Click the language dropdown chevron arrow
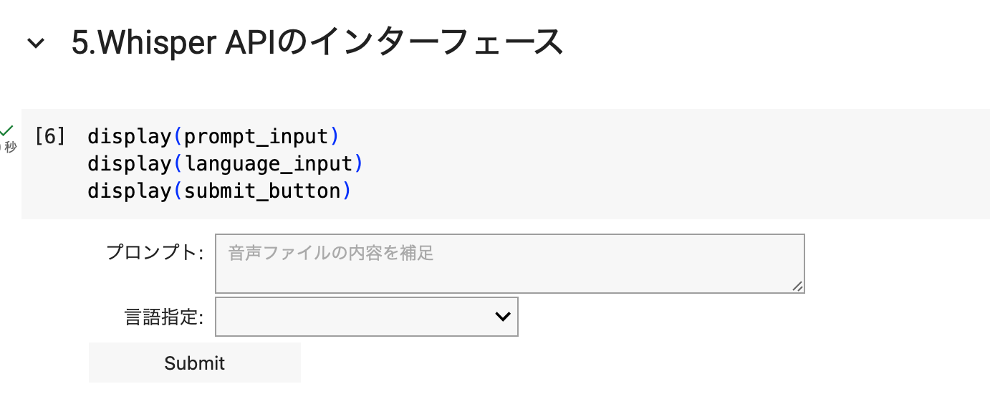The height and width of the screenshot is (417, 990). tap(503, 317)
